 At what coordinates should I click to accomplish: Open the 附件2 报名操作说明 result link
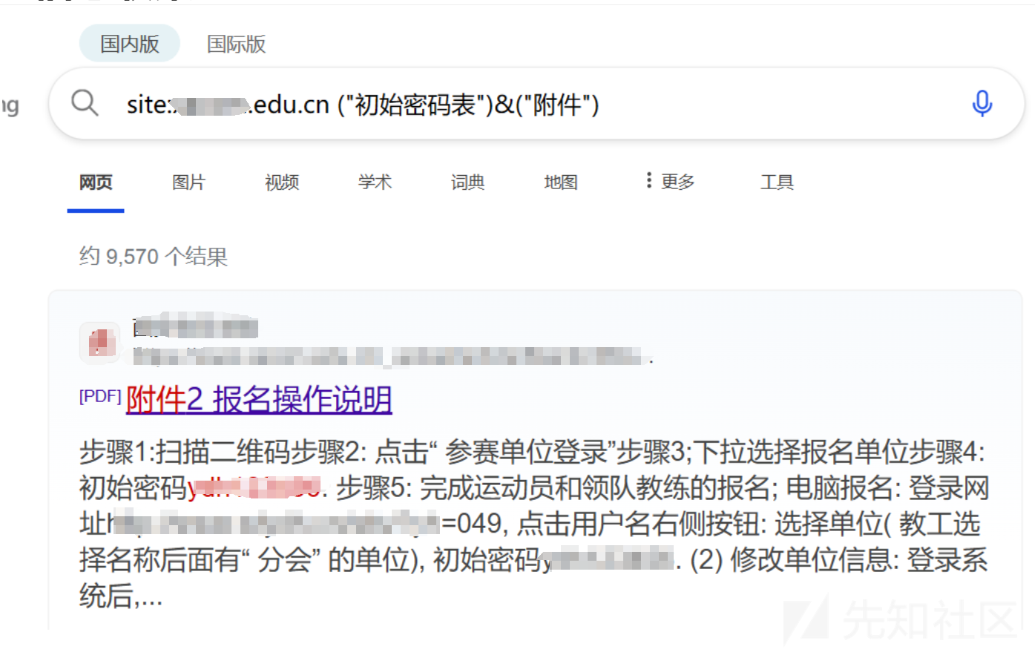click(x=259, y=400)
